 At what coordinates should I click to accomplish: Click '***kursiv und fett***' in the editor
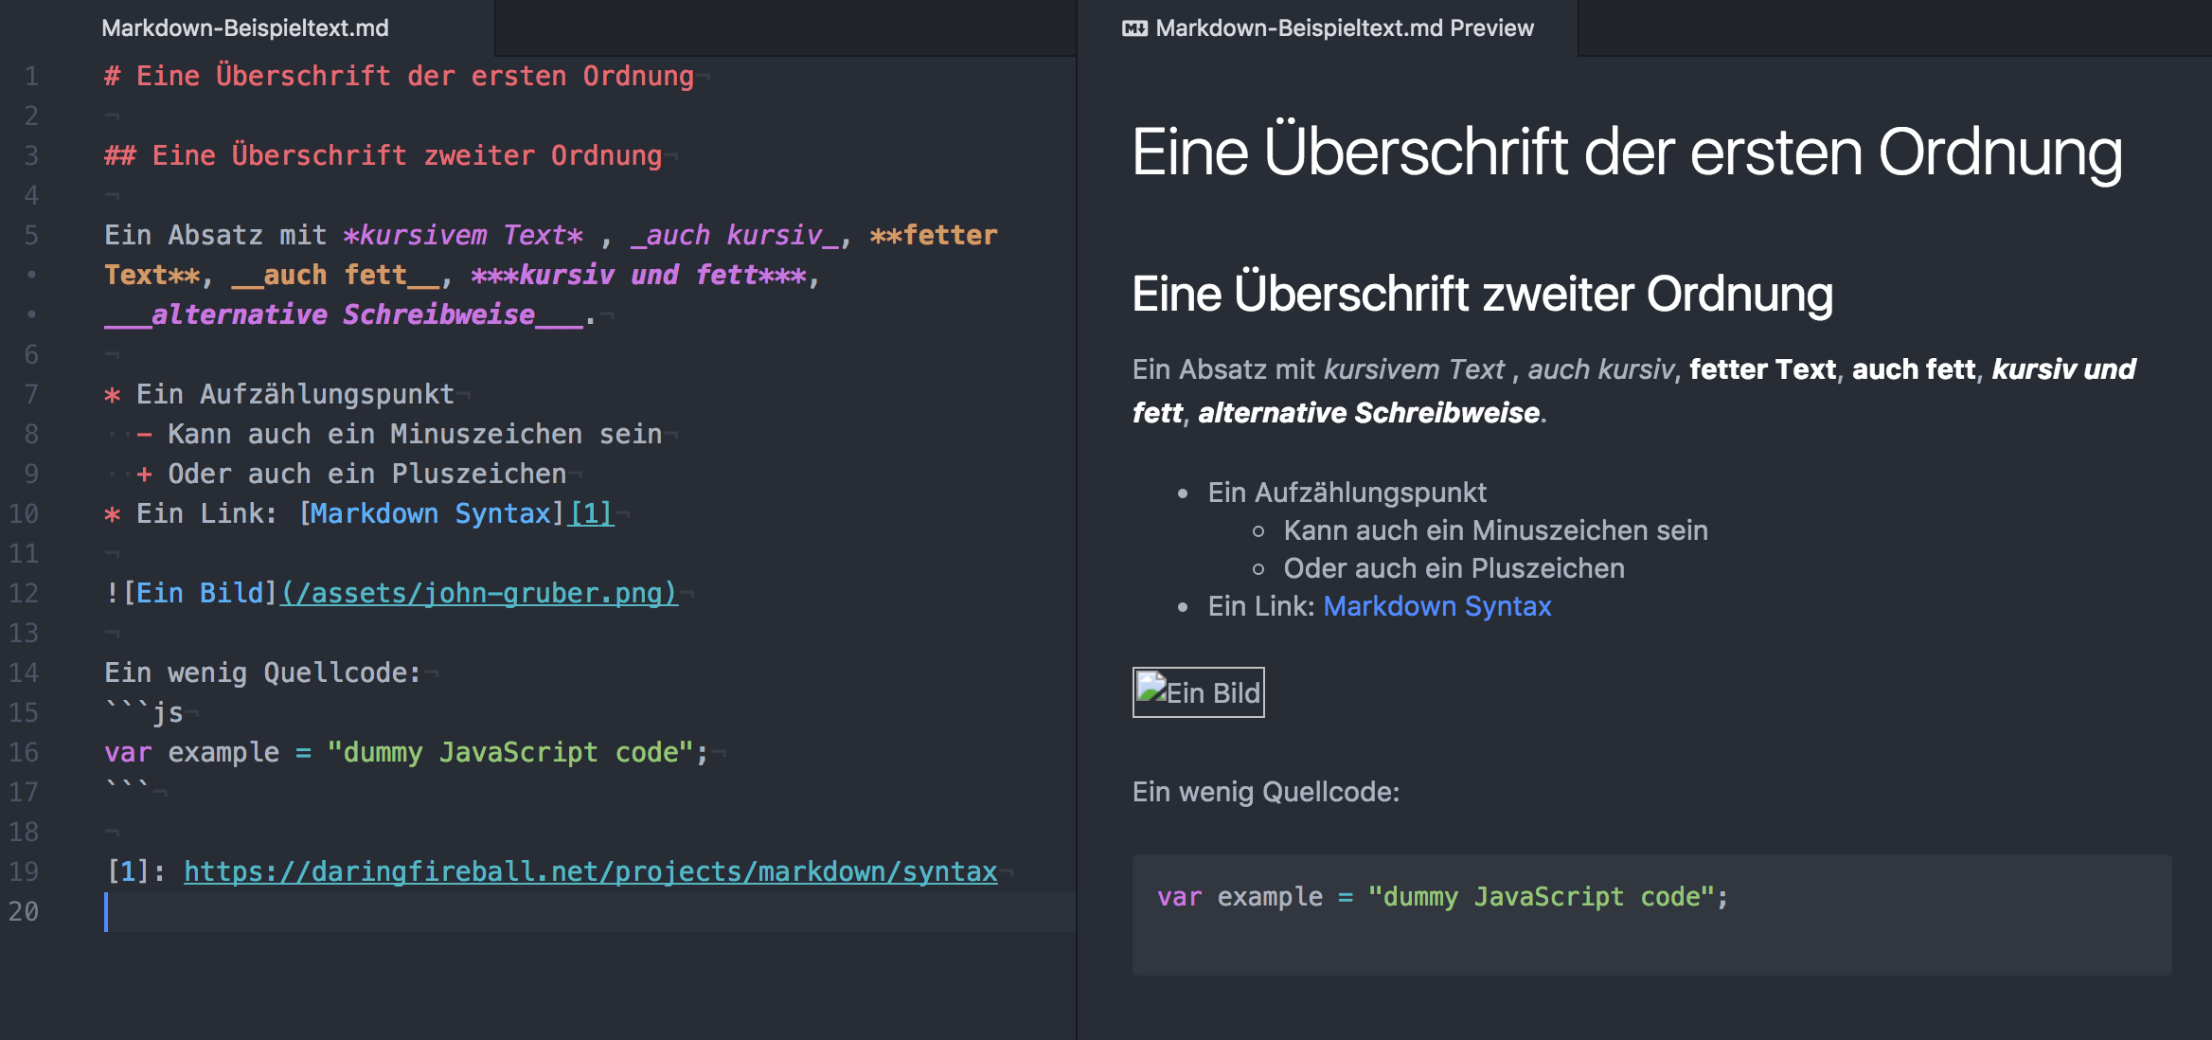[638, 275]
